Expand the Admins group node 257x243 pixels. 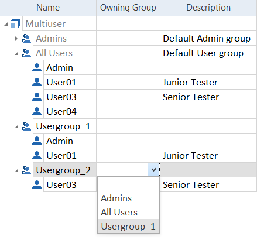[16, 39]
